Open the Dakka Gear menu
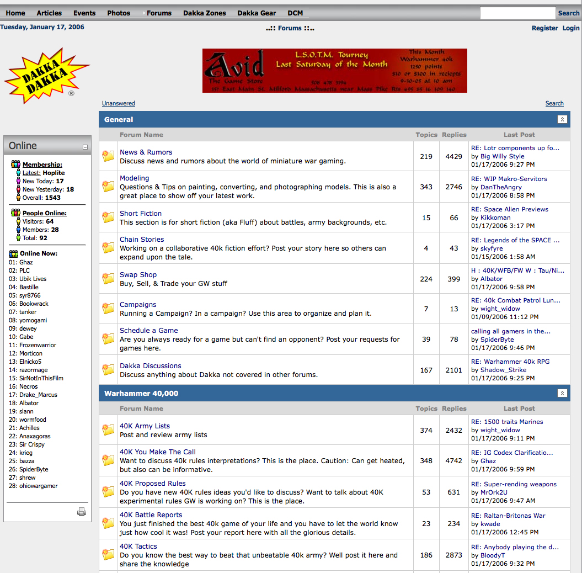 click(257, 13)
